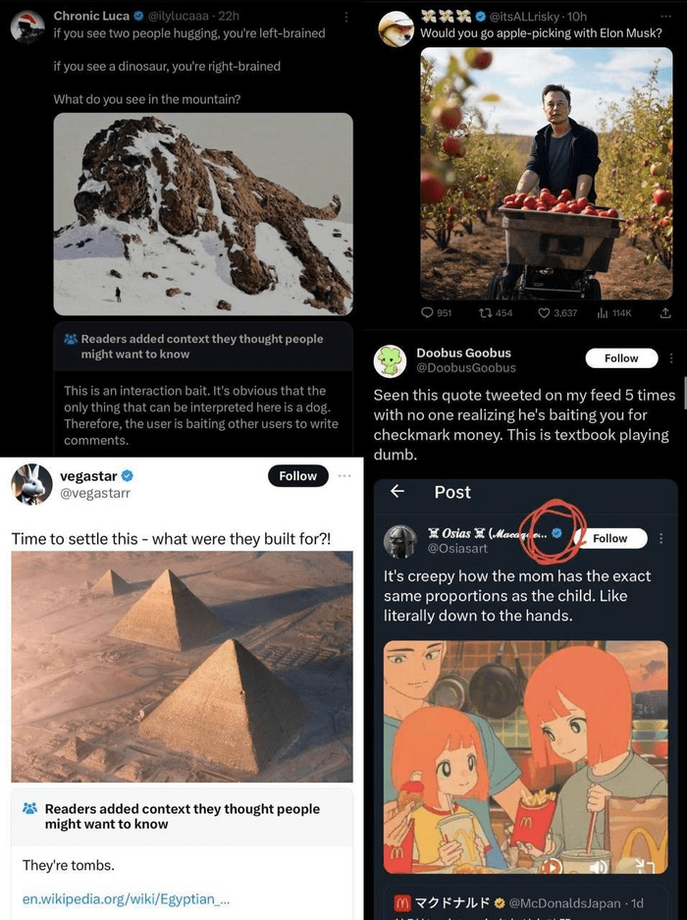Play the McDonald's anime video
Viewport: 687px width, 920px height.
tap(553, 867)
